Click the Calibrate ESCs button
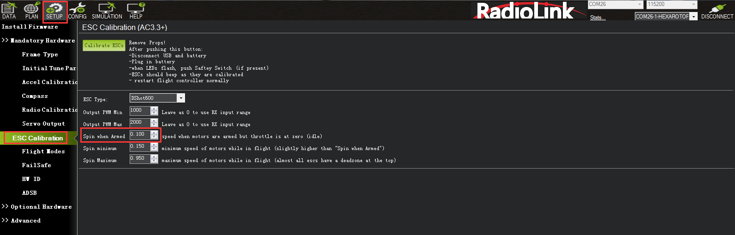The width and height of the screenshot is (735, 235). coord(104,45)
